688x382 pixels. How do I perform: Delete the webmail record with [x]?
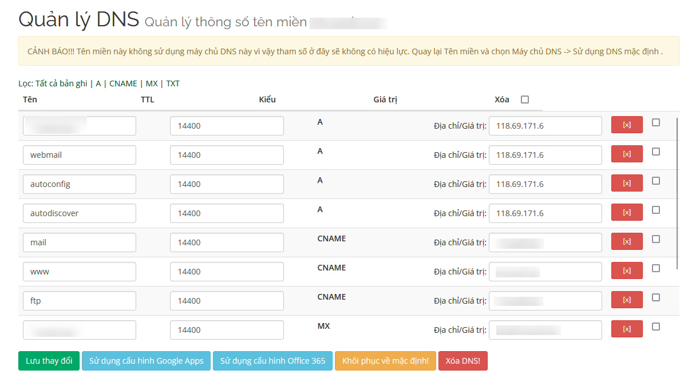tap(627, 154)
